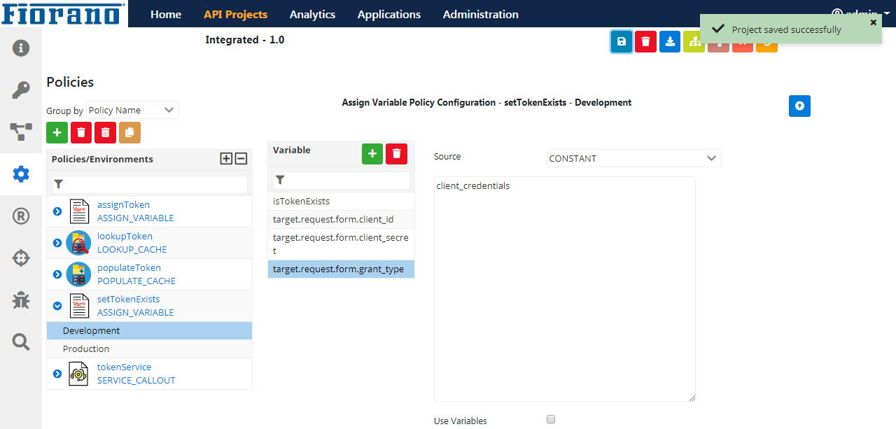Click the Fiorano logo

[64, 13]
